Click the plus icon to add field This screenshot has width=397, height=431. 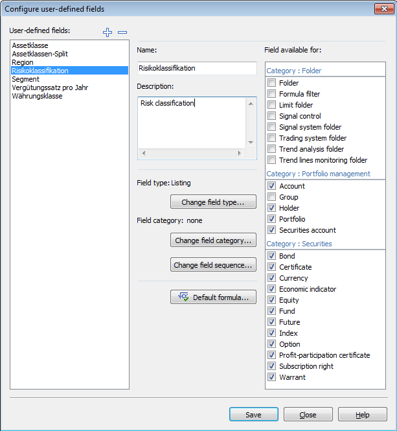pyautogui.click(x=108, y=32)
